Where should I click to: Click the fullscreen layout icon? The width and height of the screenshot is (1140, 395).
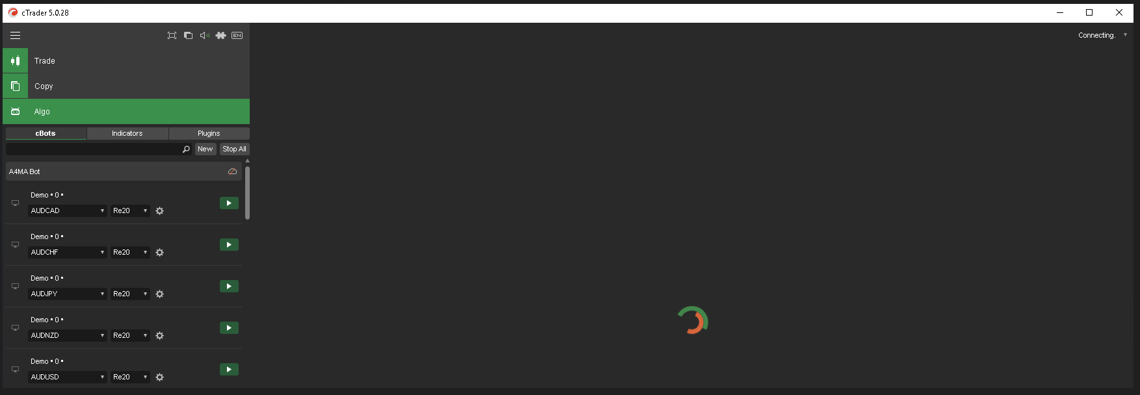[x=172, y=36]
